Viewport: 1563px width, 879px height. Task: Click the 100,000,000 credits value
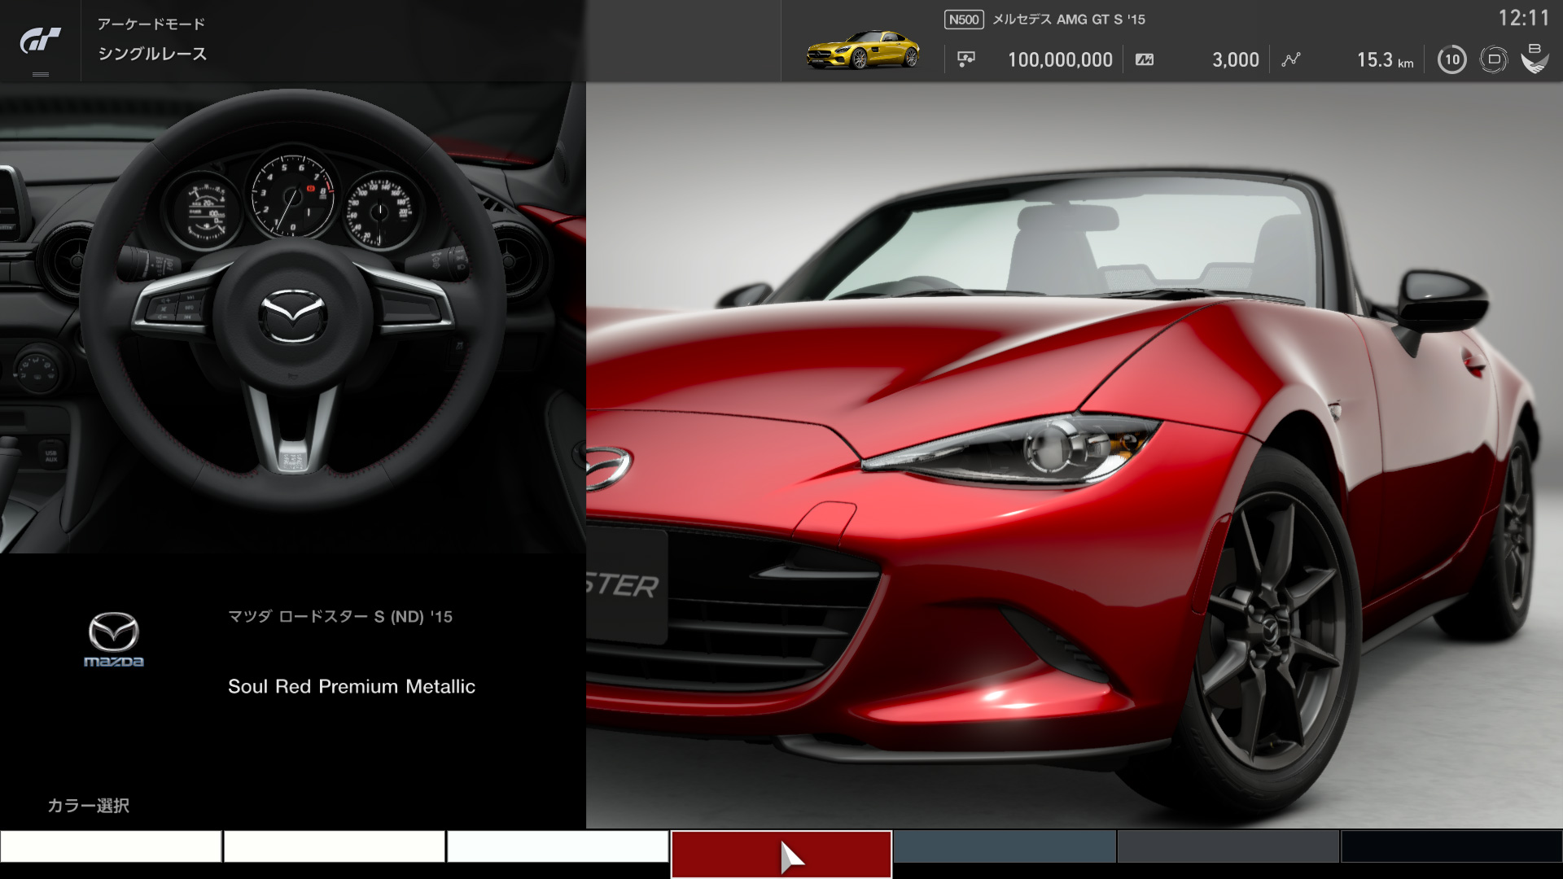(x=1060, y=59)
